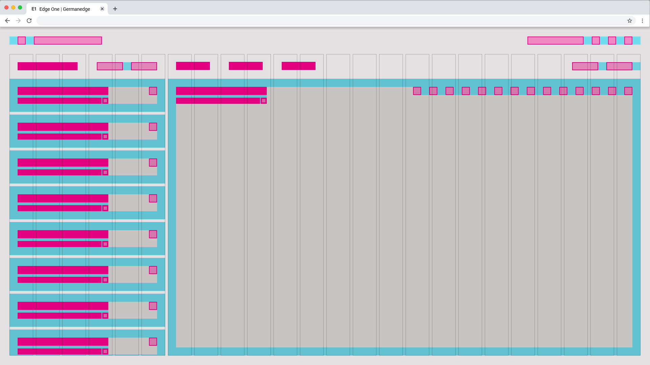Reload the Edge One page
The image size is (650, 365).
(29, 21)
